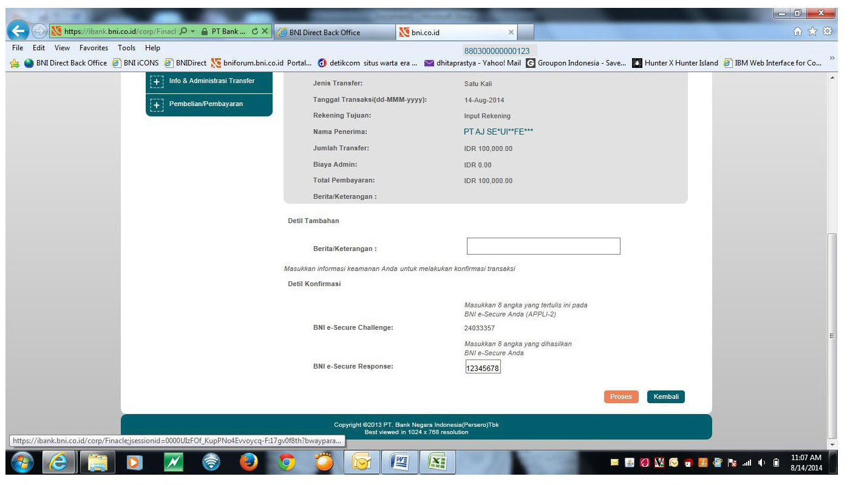Close the bni.co.id tab

pos(511,32)
